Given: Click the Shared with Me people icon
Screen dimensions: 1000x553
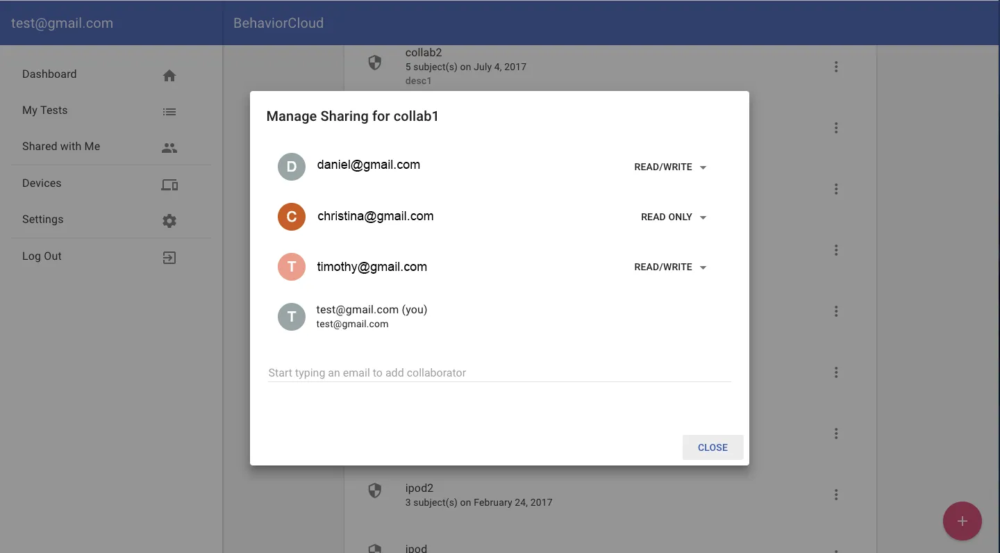Looking at the screenshot, I should click(169, 148).
